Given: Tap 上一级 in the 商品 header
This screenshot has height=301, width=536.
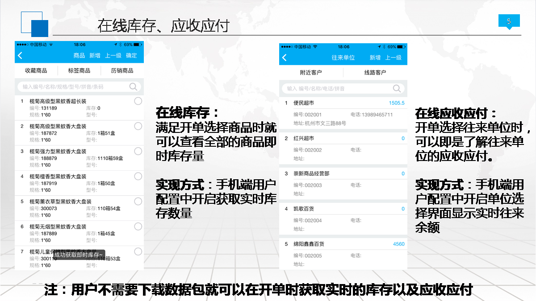Looking at the screenshot, I should pos(113,56).
